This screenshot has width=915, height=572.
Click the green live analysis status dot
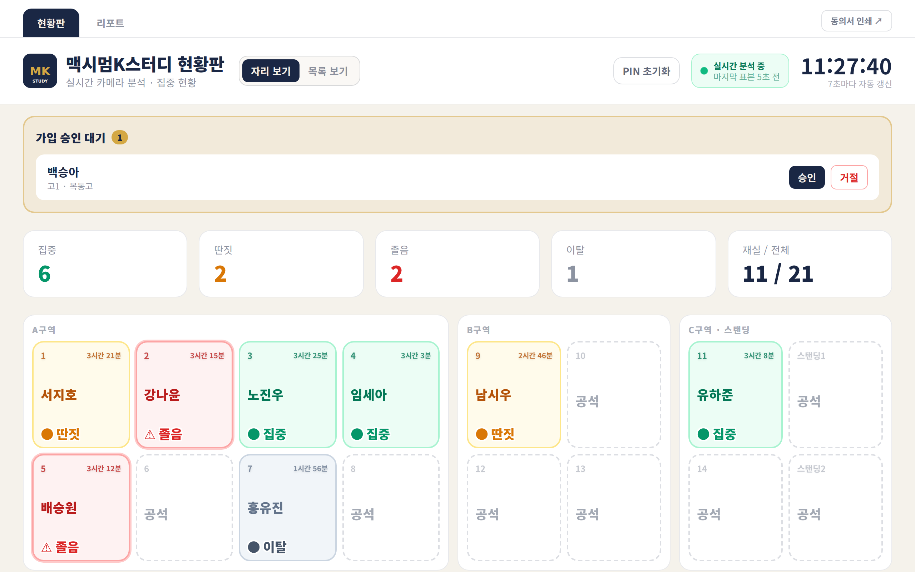tap(704, 71)
